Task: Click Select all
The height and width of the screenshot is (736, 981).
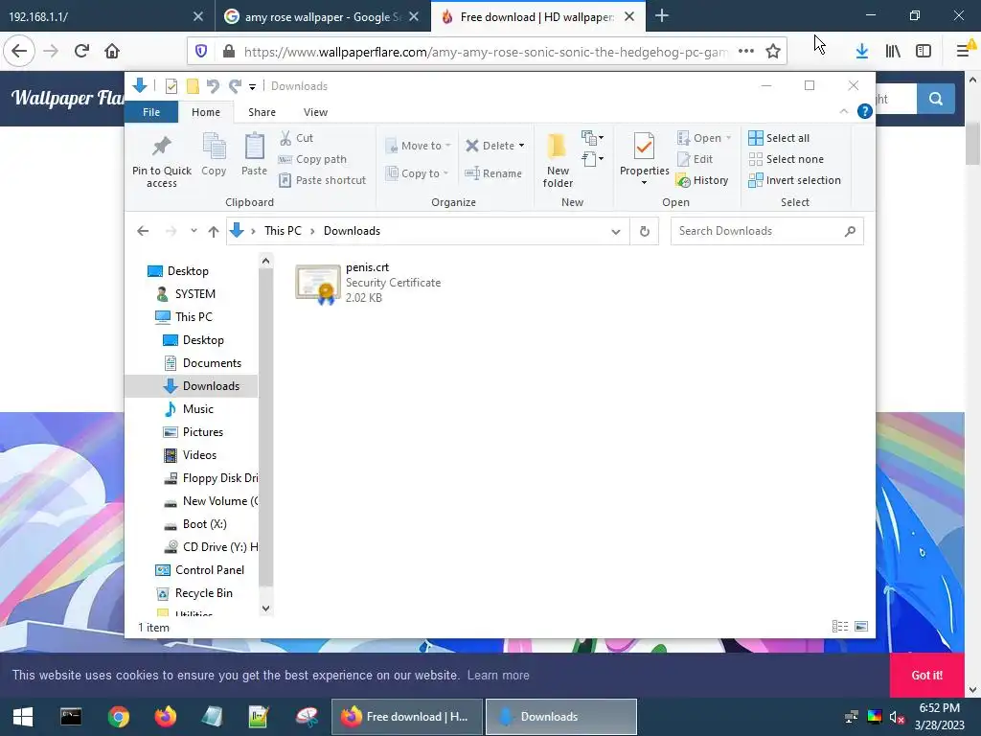Action: tap(779, 138)
